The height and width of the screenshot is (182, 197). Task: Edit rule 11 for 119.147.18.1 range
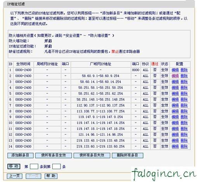click(175, 129)
